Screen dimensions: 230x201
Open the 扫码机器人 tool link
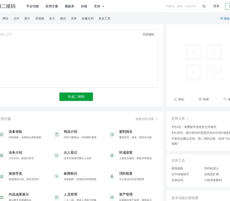(211, 168)
